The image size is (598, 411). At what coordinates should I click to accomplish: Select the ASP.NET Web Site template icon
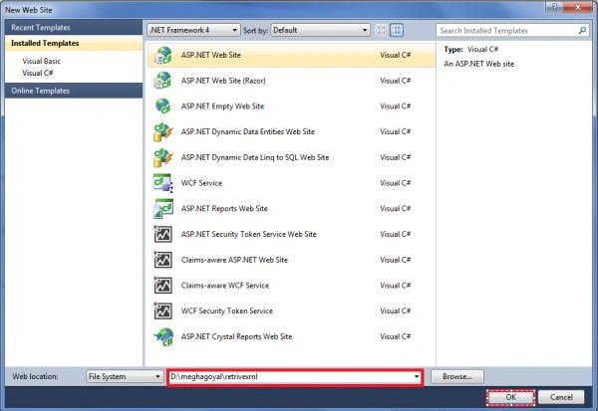click(163, 56)
